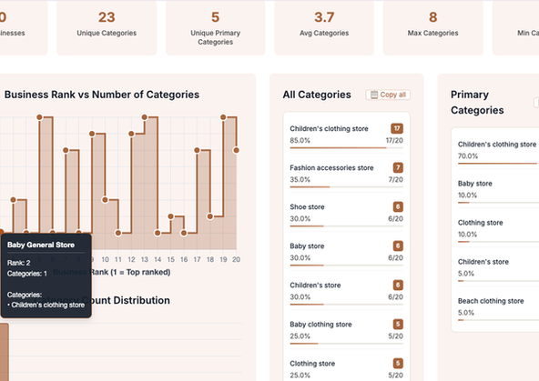Click the Copy all button in All Categories
The height and width of the screenshot is (381, 539).
388,95
